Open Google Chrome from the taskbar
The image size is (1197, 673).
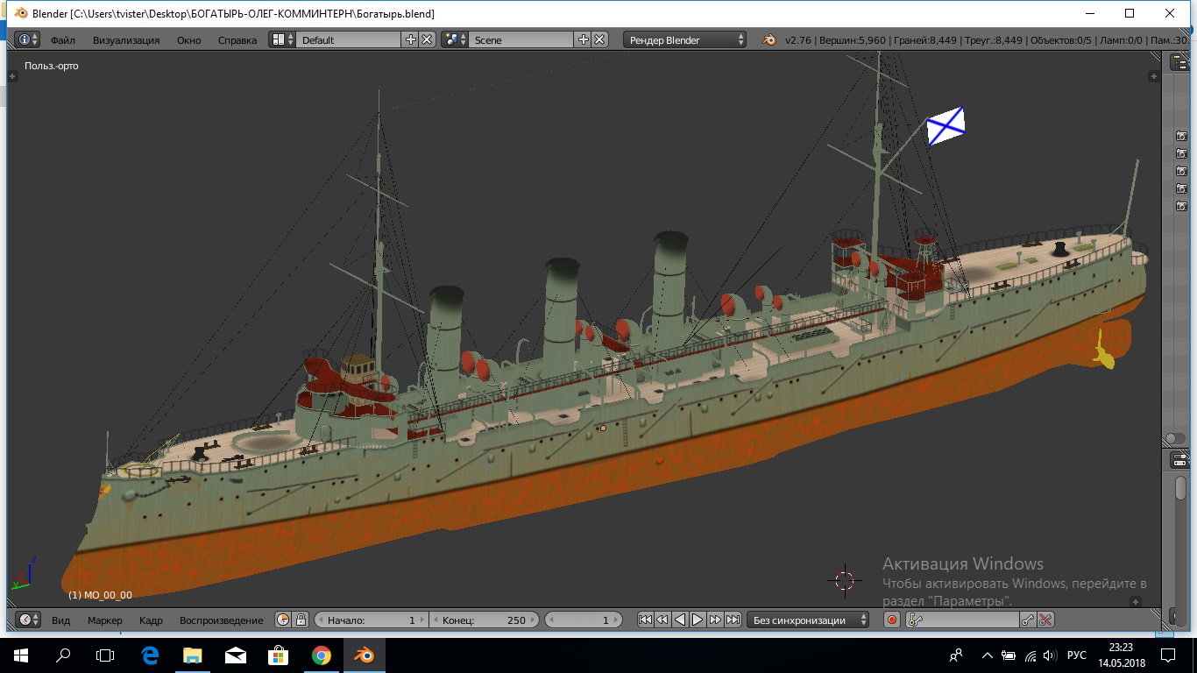pyautogui.click(x=321, y=655)
